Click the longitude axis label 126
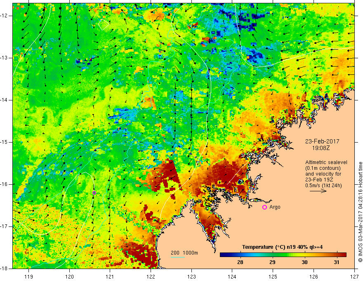 coord(313,276)
